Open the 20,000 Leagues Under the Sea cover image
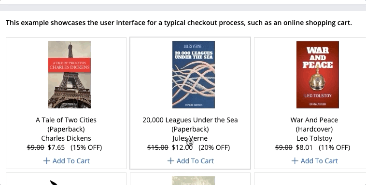The height and width of the screenshot is (185, 366). tap(194, 75)
